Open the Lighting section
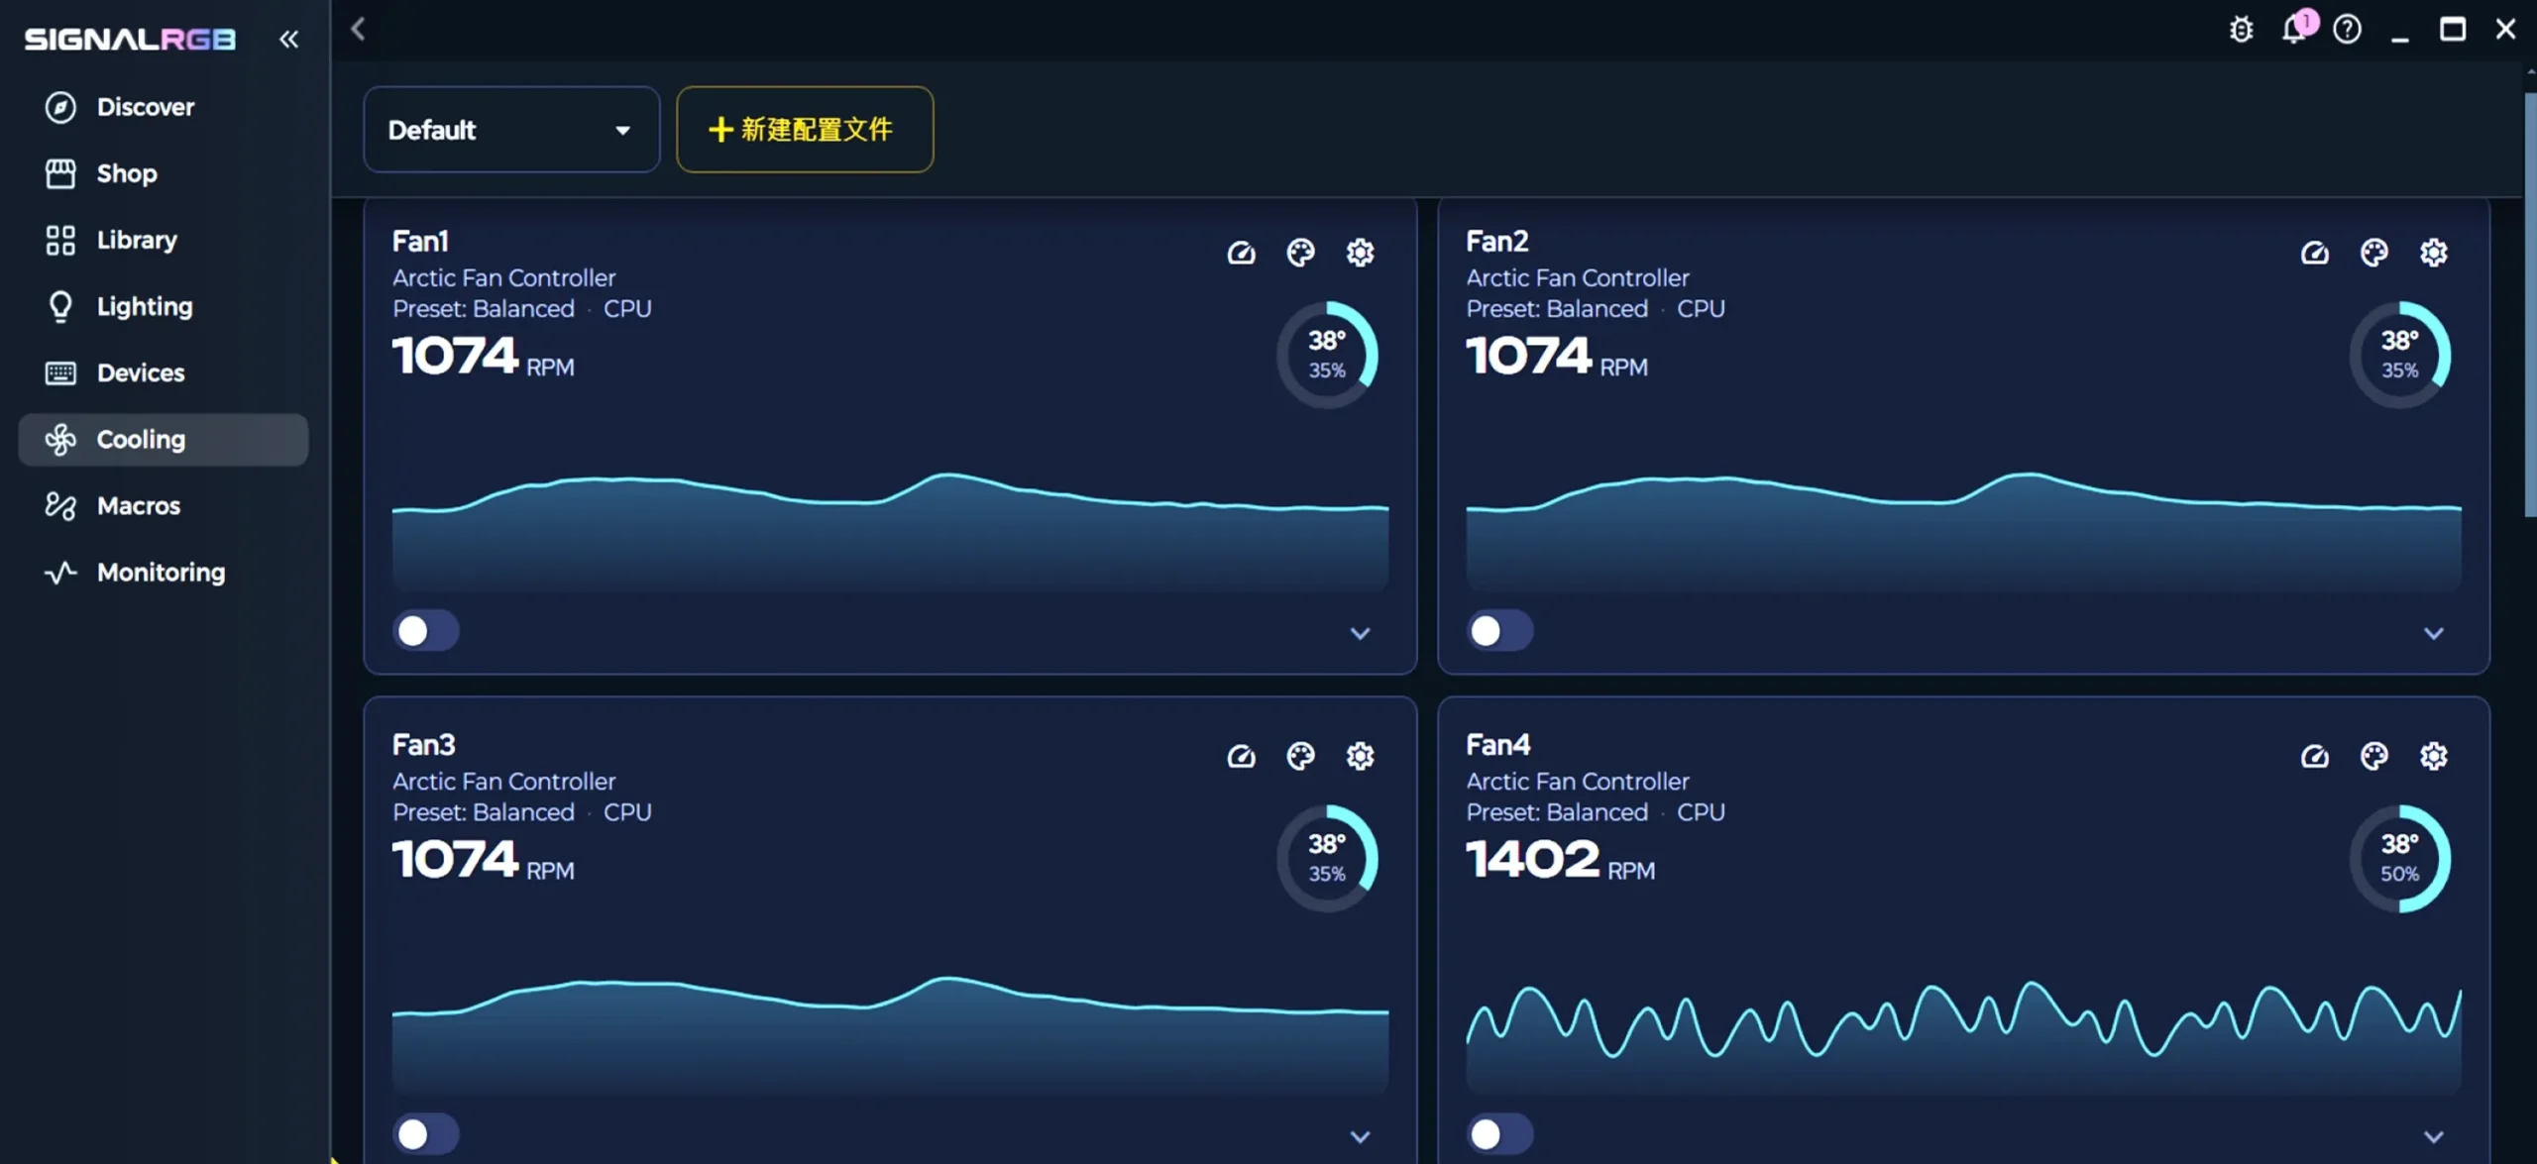This screenshot has width=2537, height=1164. [x=164, y=306]
